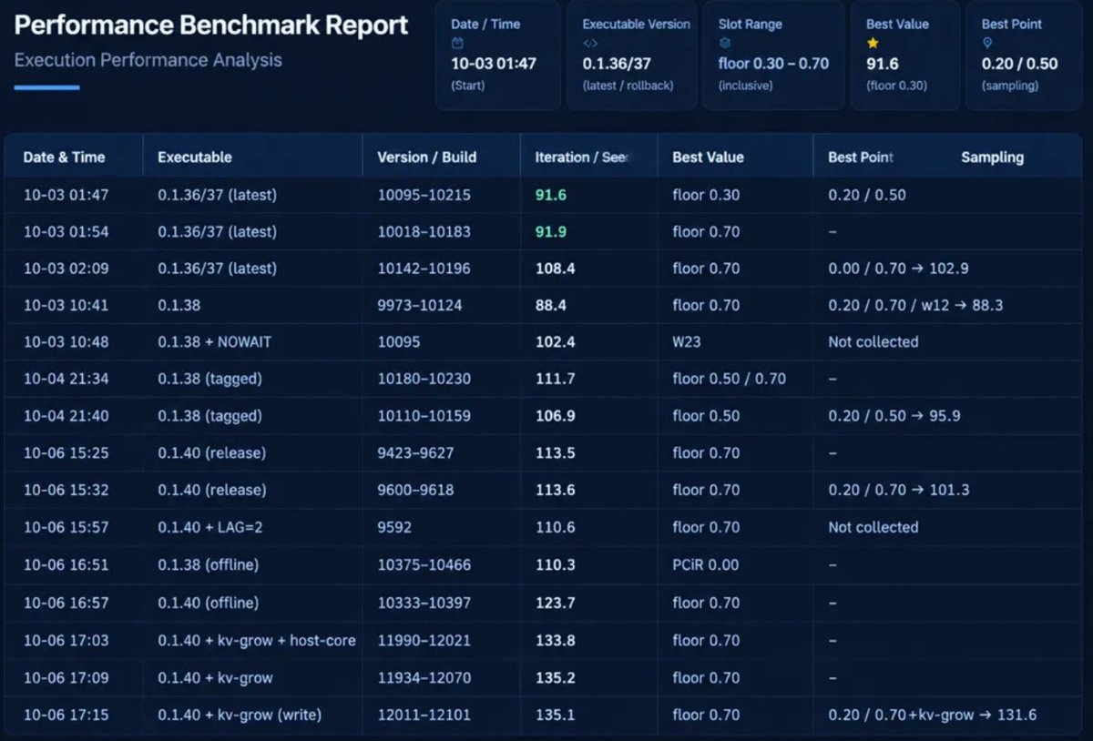Click the Execution Performance Analysis subtitle
1093x741 pixels.
coord(148,60)
